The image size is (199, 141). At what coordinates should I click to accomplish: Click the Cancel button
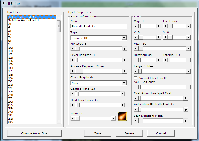tap(161, 133)
